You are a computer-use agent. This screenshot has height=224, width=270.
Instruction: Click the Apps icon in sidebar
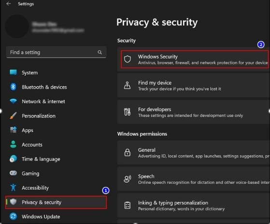13,130
